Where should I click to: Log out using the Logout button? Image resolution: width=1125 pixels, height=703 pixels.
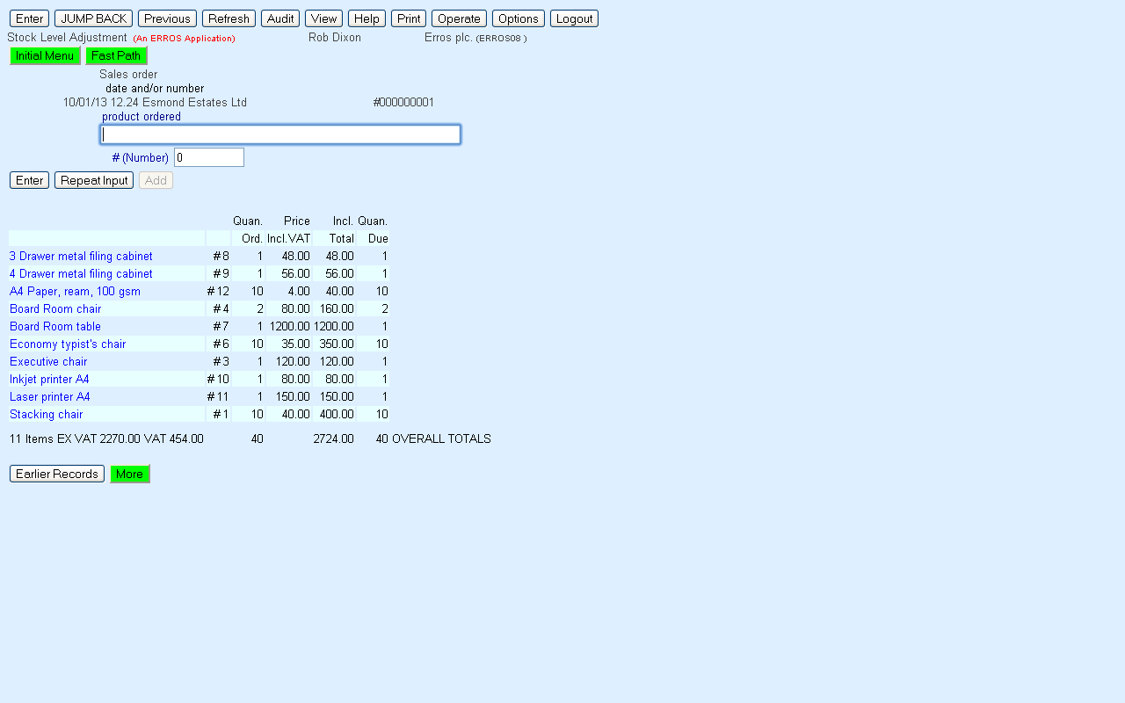pyautogui.click(x=574, y=18)
